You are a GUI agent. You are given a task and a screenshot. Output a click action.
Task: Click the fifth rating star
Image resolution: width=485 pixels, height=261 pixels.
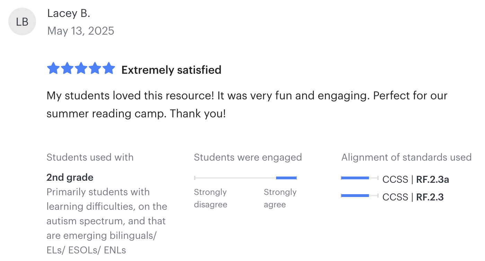(108, 68)
